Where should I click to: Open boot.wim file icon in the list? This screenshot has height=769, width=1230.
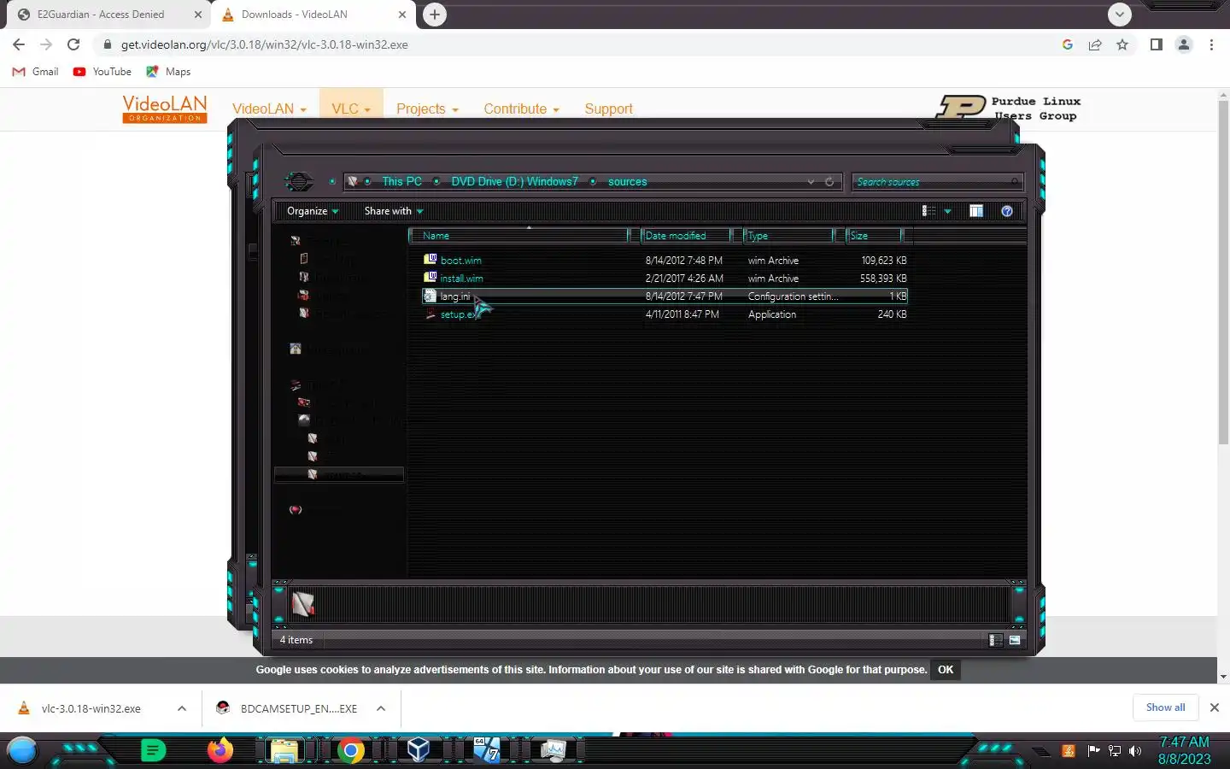(430, 260)
